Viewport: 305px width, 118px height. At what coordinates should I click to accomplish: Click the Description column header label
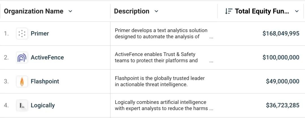point(132,11)
